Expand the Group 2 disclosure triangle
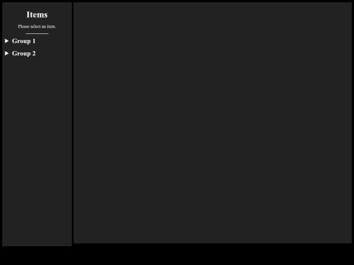The image size is (354, 265). [7, 53]
